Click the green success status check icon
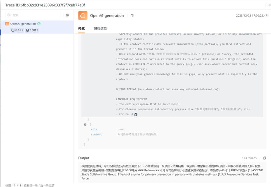The width and height of the screenshot is (271, 187). [x=39, y=24]
